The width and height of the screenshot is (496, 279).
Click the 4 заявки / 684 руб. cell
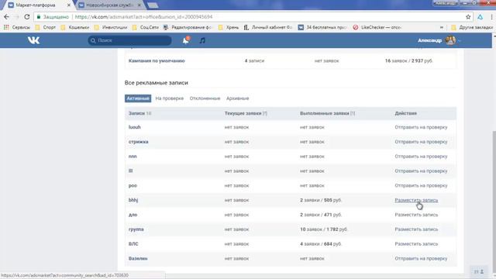click(x=321, y=244)
